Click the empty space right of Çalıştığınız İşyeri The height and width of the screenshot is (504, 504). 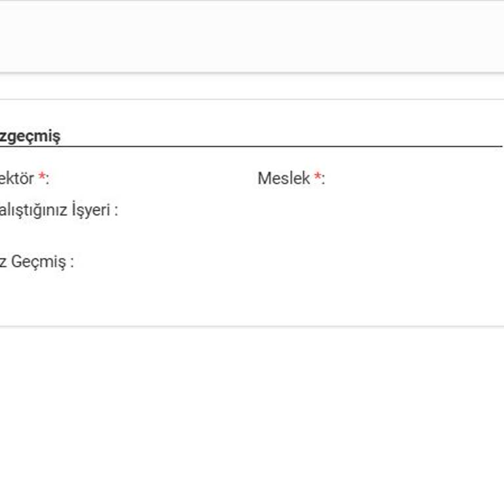(x=295, y=211)
